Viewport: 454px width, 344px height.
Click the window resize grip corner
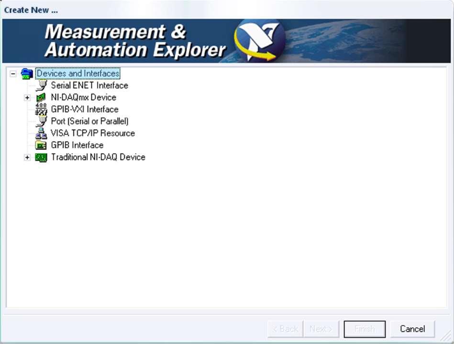pyautogui.click(x=446, y=337)
